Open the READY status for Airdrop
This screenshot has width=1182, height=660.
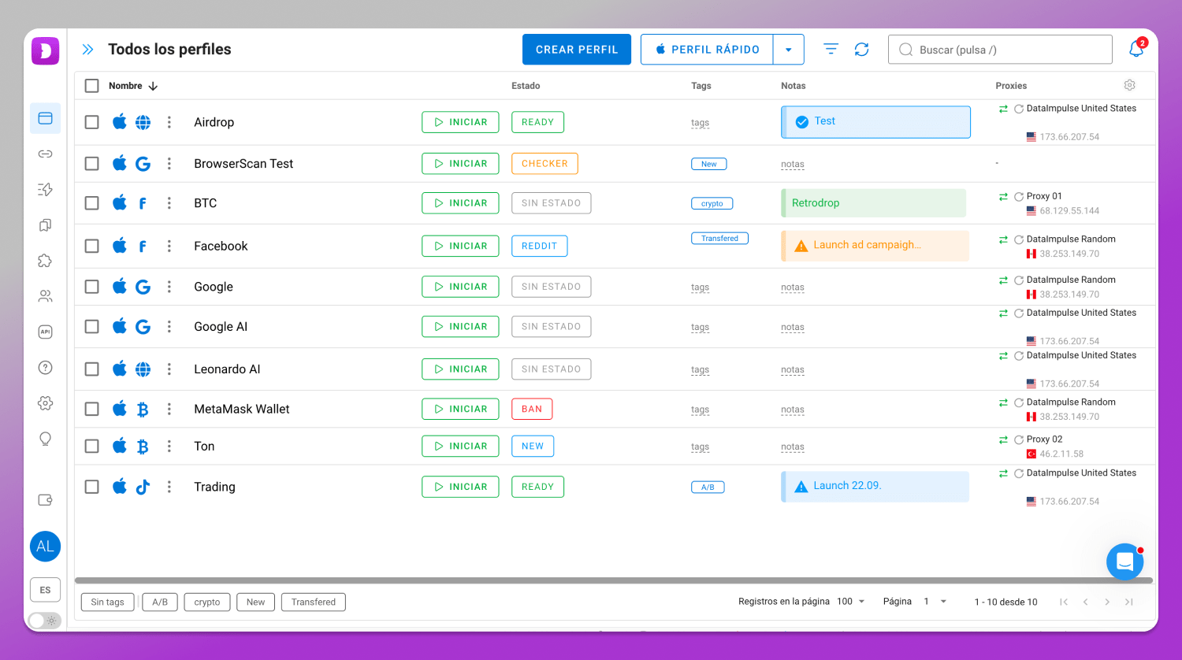[x=537, y=122]
